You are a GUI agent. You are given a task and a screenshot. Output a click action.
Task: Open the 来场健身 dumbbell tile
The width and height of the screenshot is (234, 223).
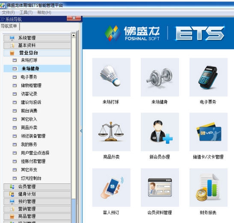coord(160,77)
